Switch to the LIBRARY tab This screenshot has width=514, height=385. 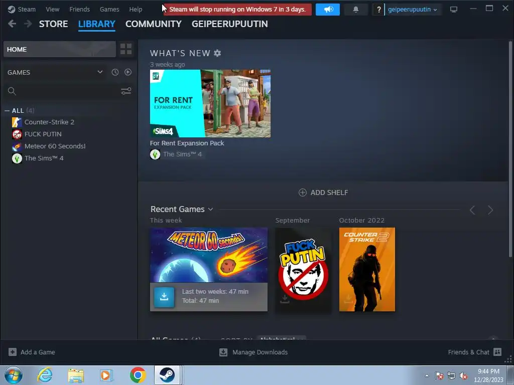(x=97, y=24)
